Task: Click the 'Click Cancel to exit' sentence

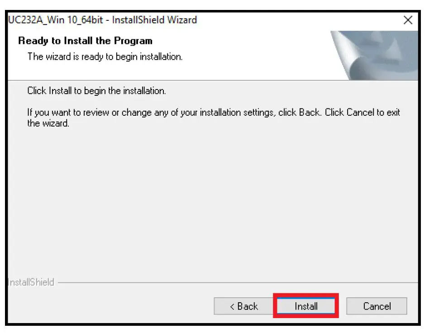Action: pyautogui.click(x=362, y=112)
